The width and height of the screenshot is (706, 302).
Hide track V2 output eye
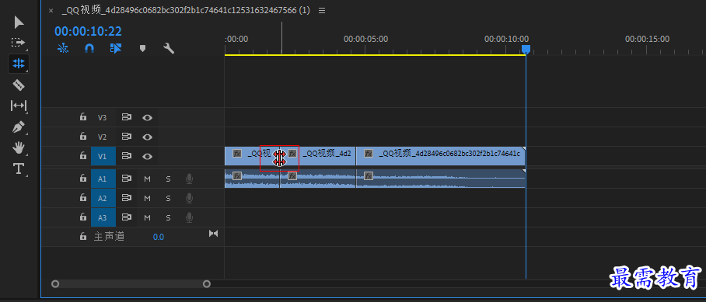[147, 137]
